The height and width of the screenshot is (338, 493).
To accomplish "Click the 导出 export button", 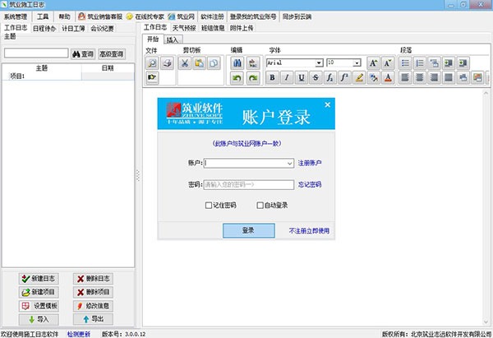I will pyautogui.click(x=93, y=319).
